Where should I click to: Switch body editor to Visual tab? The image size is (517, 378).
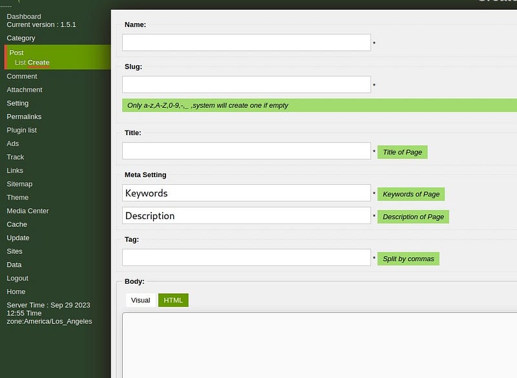(x=140, y=300)
